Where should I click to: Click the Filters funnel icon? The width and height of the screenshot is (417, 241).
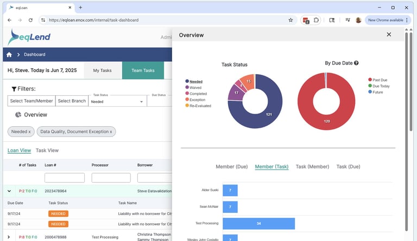click(x=14, y=89)
